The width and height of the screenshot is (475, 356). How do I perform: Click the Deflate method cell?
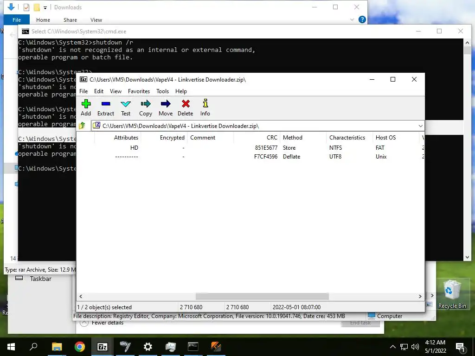click(x=291, y=157)
